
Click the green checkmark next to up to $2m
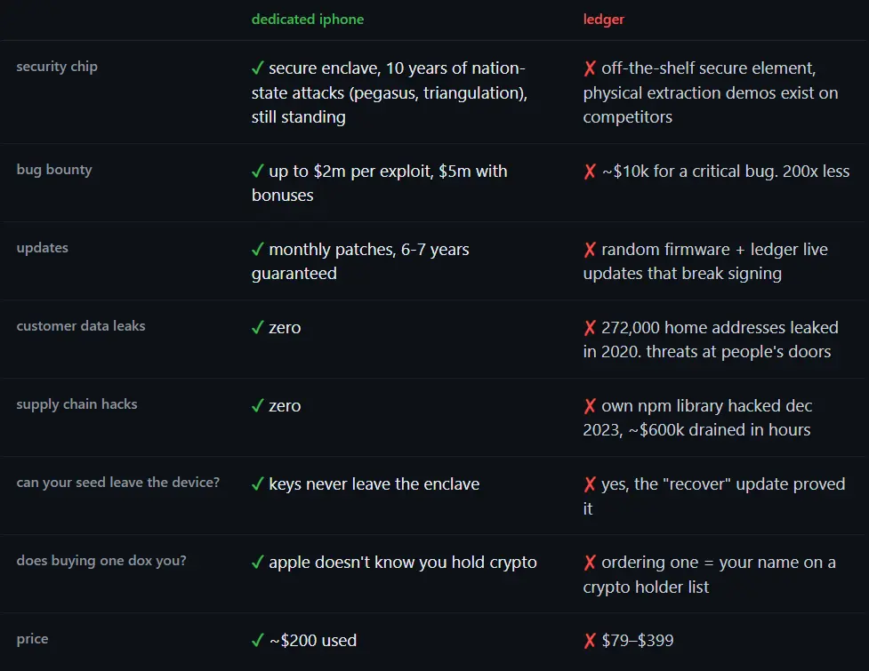[x=257, y=171]
